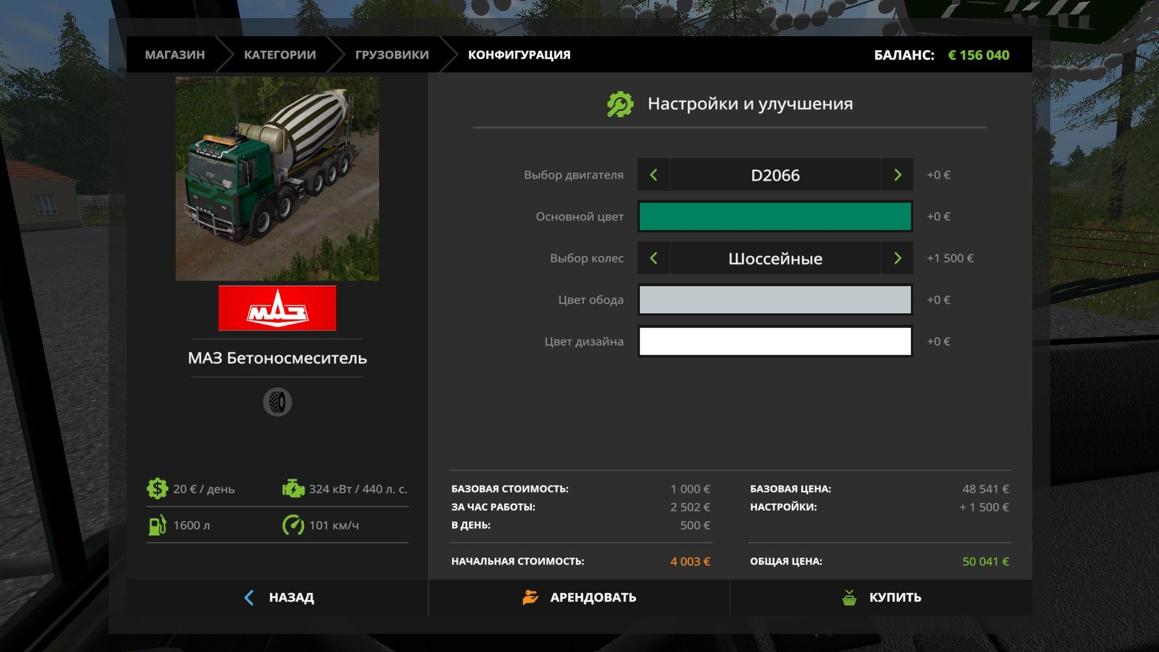This screenshot has height=652, width=1159.
Task: Click the green basket buy icon
Action: tap(849, 598)
